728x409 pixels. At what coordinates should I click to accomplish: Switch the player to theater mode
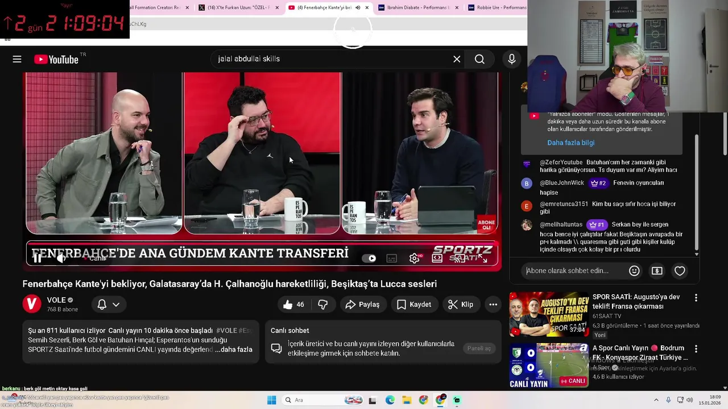pyautogui.click(x=437, y=258)
